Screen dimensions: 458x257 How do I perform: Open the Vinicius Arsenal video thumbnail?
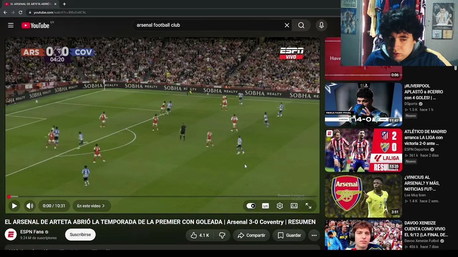tap(364, 196)
